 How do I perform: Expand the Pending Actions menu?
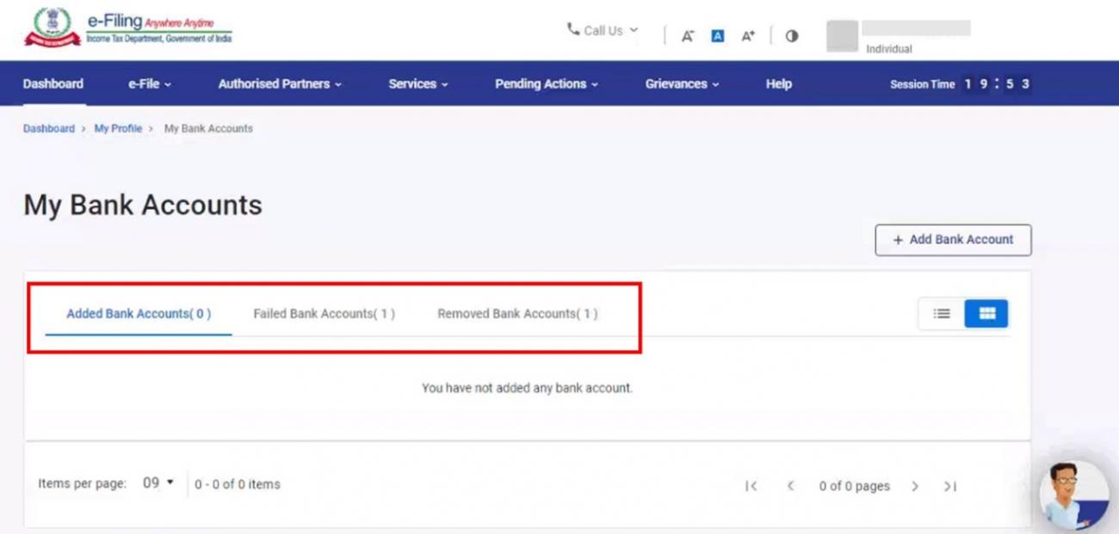tap(546, 83)
